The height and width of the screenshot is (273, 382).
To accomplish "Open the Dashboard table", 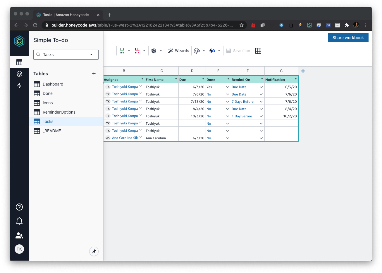I will click(x=66, y=84).
